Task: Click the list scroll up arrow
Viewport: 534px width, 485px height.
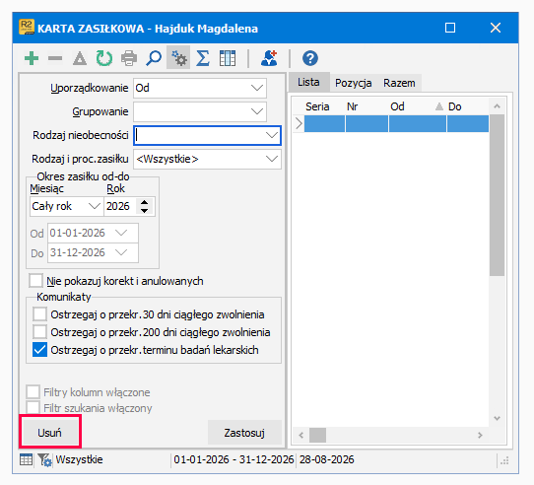Action: tap(497, 106)
